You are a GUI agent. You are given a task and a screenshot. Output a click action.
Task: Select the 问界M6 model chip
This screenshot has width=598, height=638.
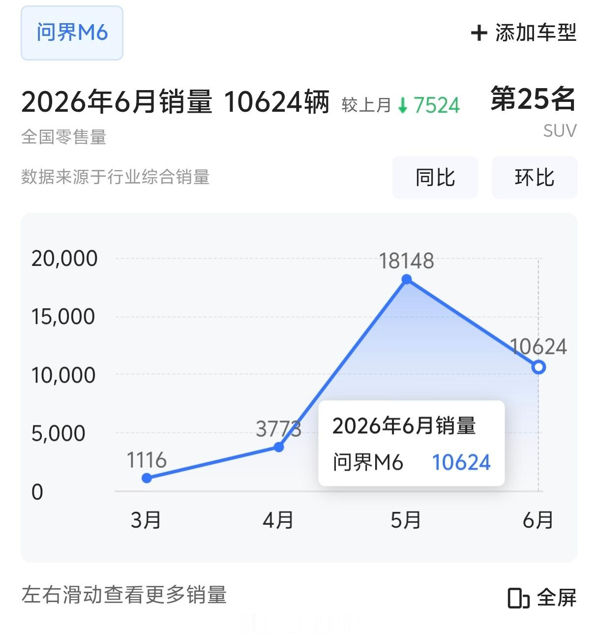pyautogui.click(x=72, y=33)
